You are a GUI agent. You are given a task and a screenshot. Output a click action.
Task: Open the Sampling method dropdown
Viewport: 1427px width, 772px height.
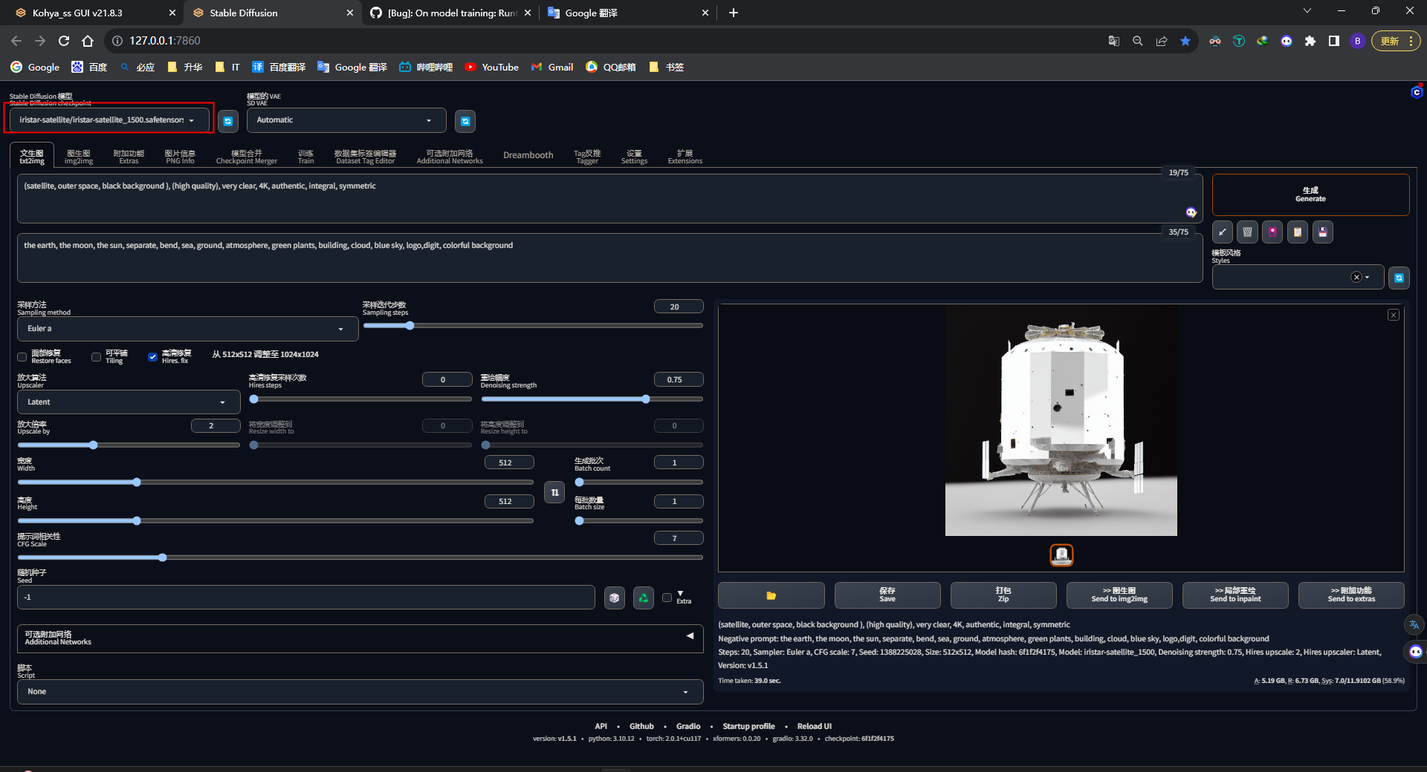coord(187,329)
